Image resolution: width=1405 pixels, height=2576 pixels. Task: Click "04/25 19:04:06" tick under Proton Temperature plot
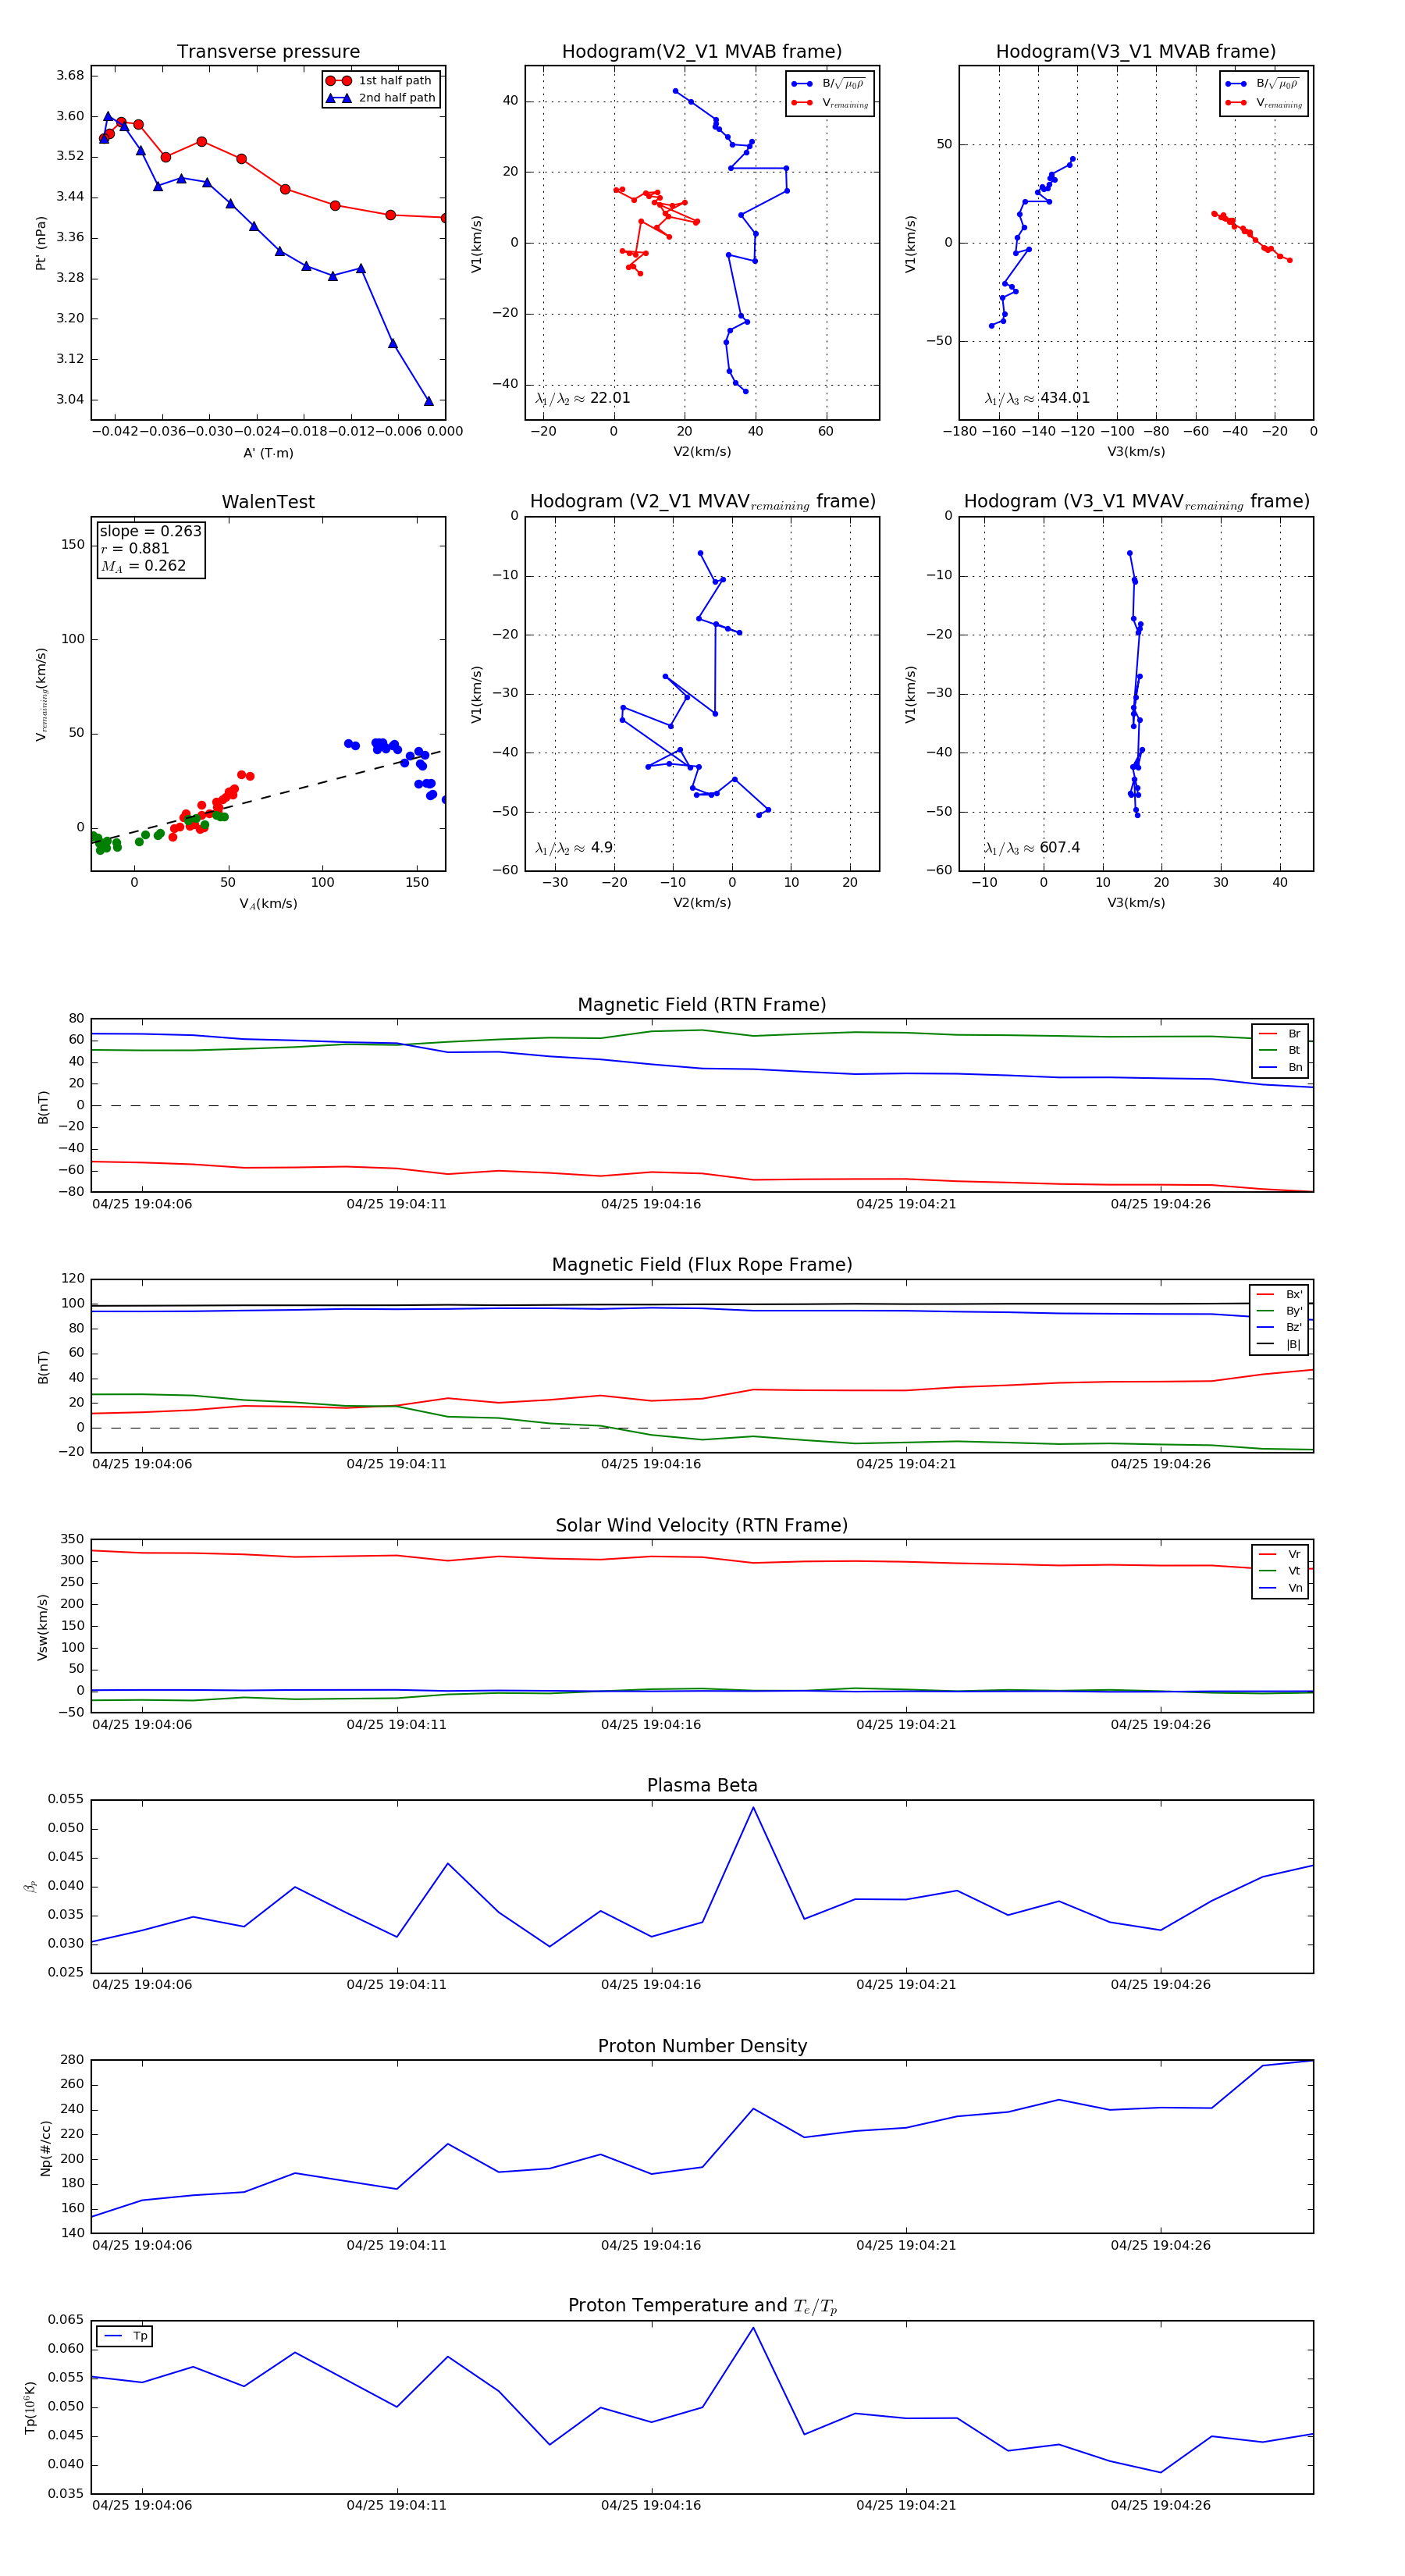142,2505
